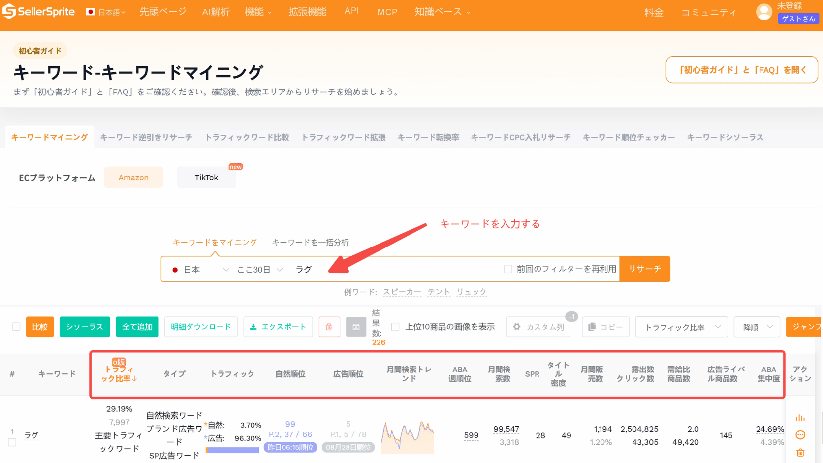Open the guest user avatar icon
The height and width of the screenshot is (463, 823).
coord(764,12)
